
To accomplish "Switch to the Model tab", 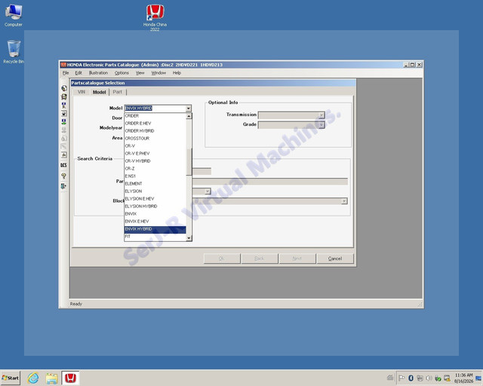I will (99, 92).
